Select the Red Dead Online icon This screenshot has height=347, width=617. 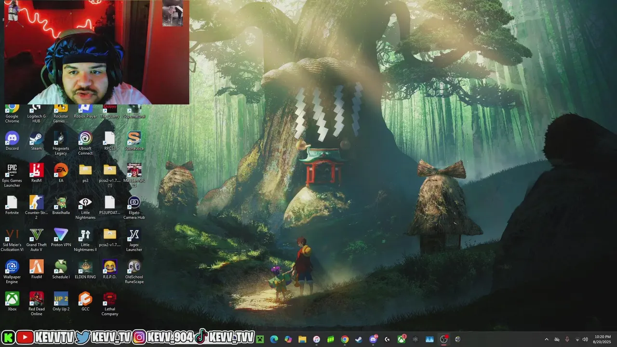37,304
